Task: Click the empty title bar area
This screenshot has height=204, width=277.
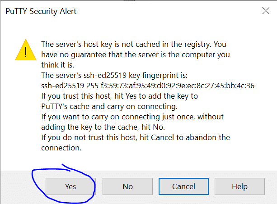Action: pos(168,11)
